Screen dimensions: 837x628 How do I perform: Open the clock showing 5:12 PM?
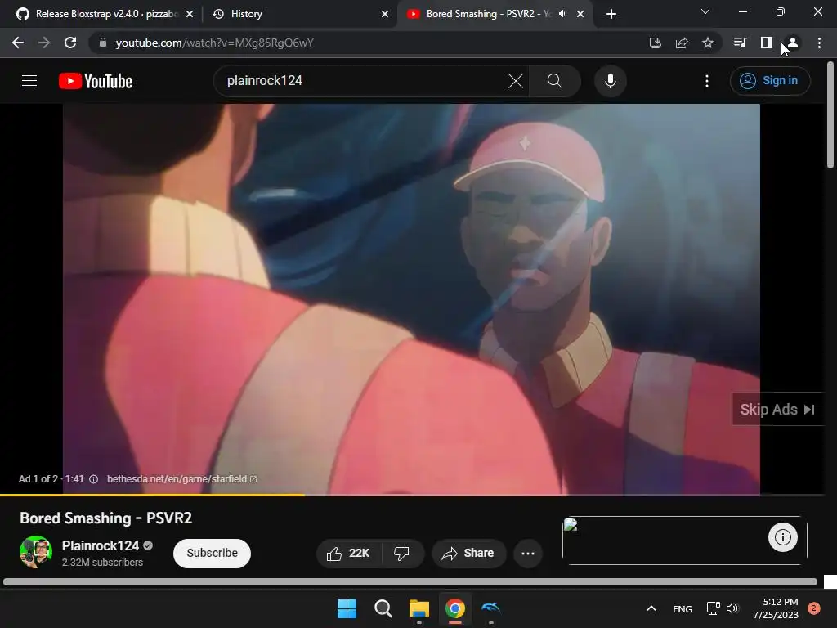pos(776,608)
